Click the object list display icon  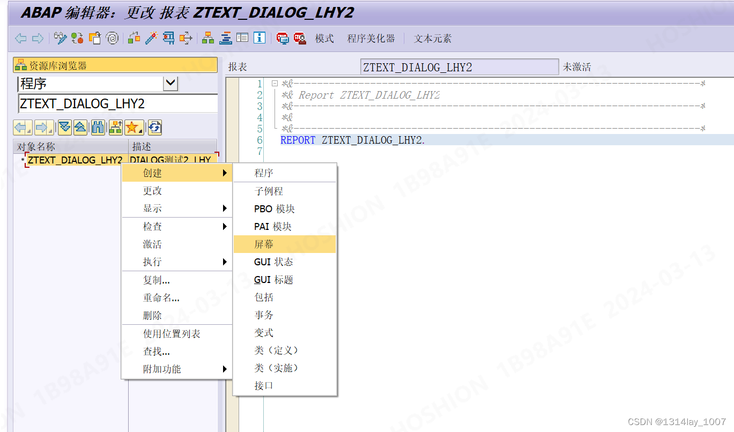coord(116,127)
